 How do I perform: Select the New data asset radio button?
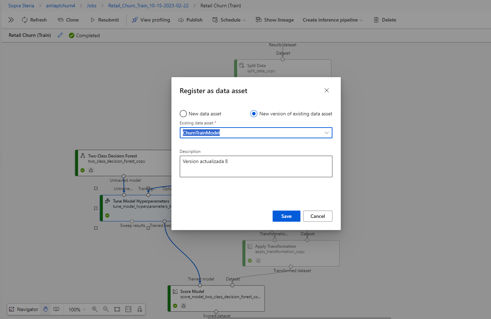183,114
